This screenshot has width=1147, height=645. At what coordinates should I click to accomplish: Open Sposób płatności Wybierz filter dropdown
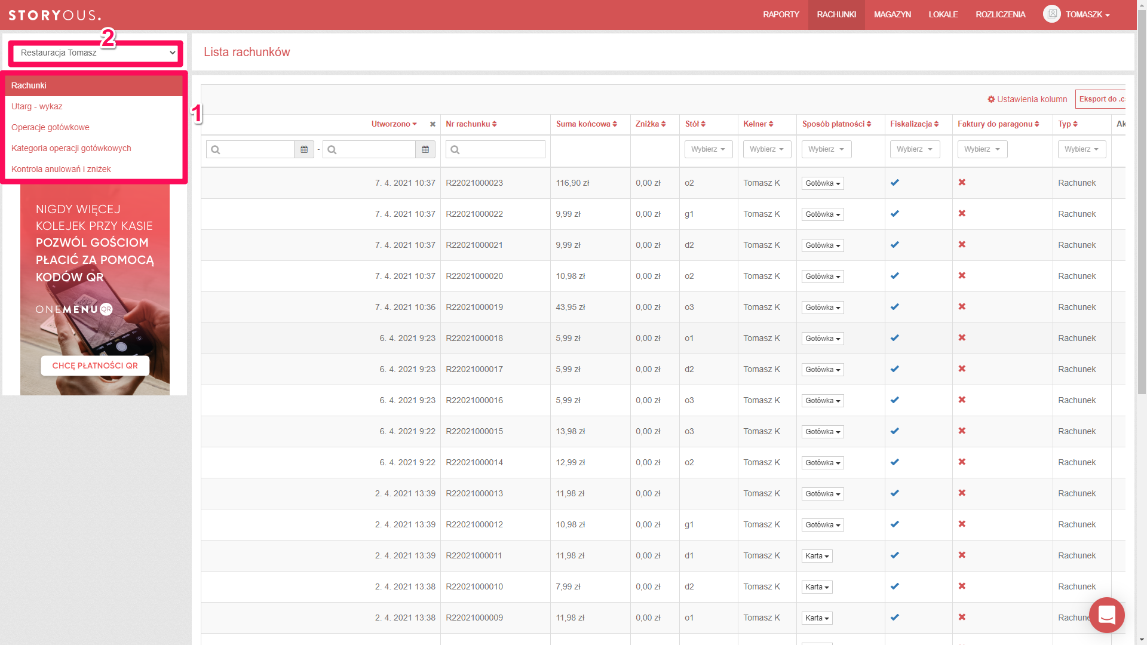[826, 149]
